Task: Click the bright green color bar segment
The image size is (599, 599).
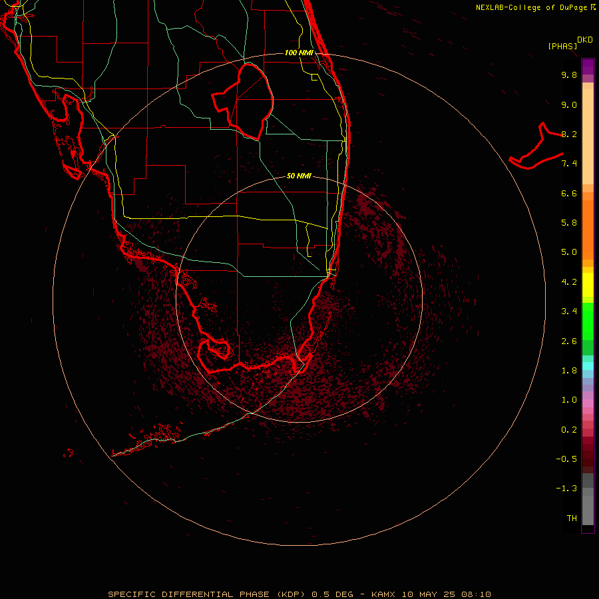Action: (588, 321)
